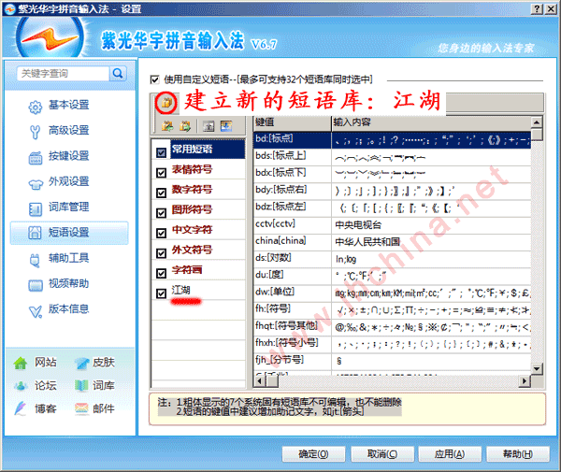Select the 江湖 library name

(181, 290)
